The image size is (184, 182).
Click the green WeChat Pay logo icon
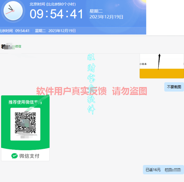point(14,156)
